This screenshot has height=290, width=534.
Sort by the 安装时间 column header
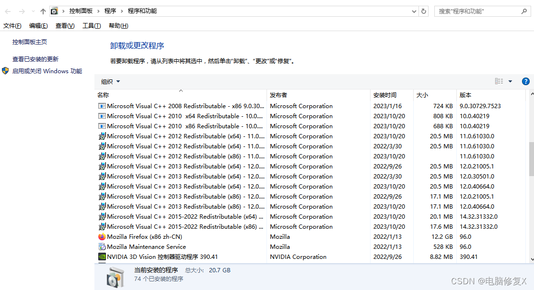[392, 95]
